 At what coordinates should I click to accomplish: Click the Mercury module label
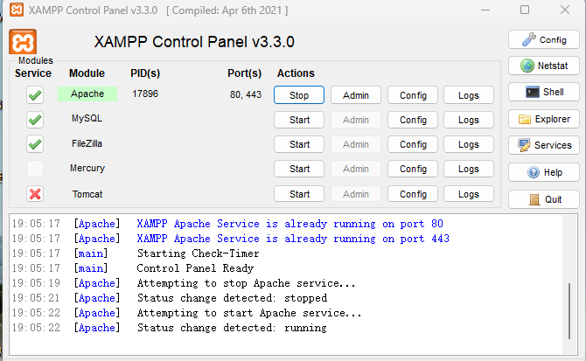[x=87, y=168]
